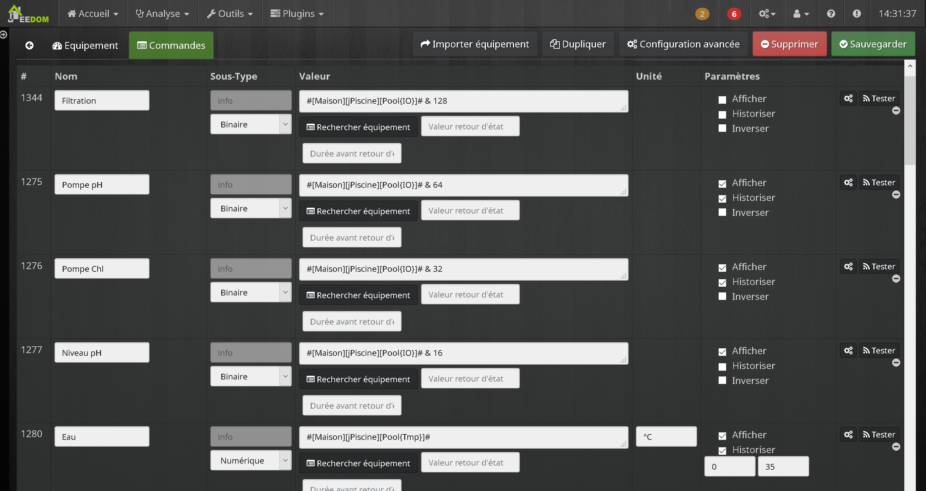Open Configuration avancée
This screenshot has height=491, width=926.
[683, 44]
